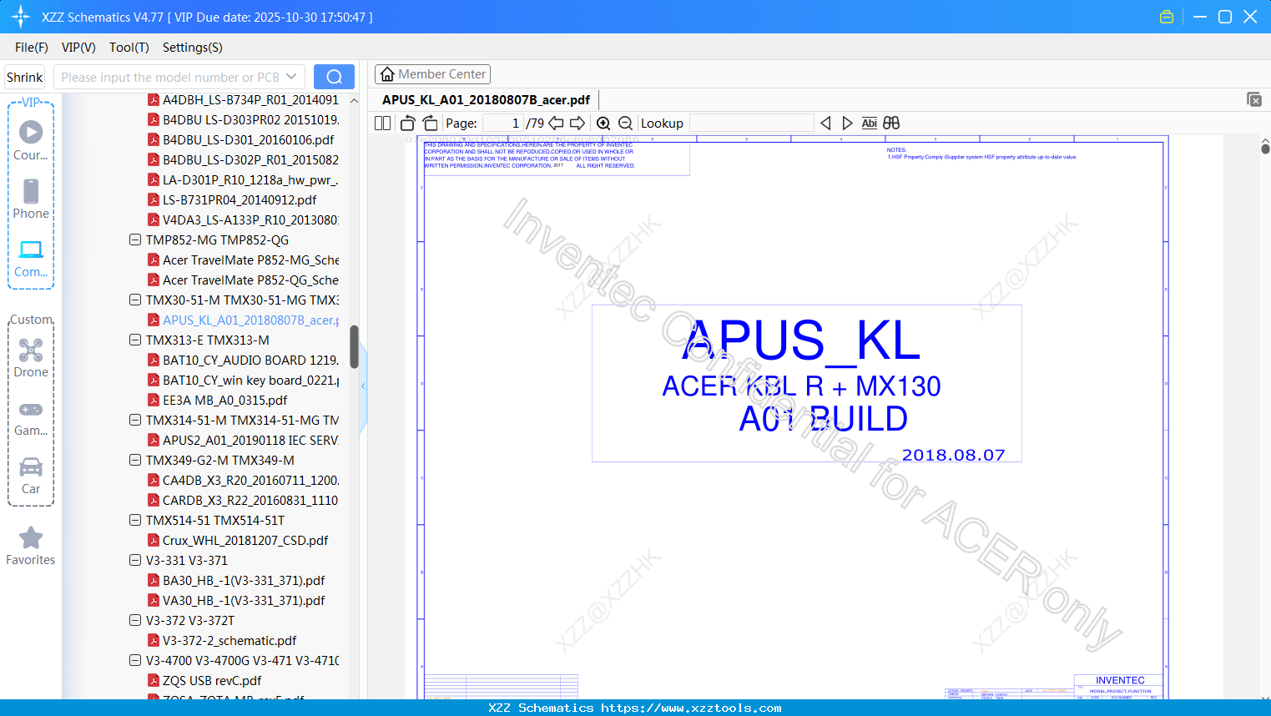Select ZQS USB revC.pdf
The height and width of the screenshot is (716, 1271).
click(x=204, y=681)
